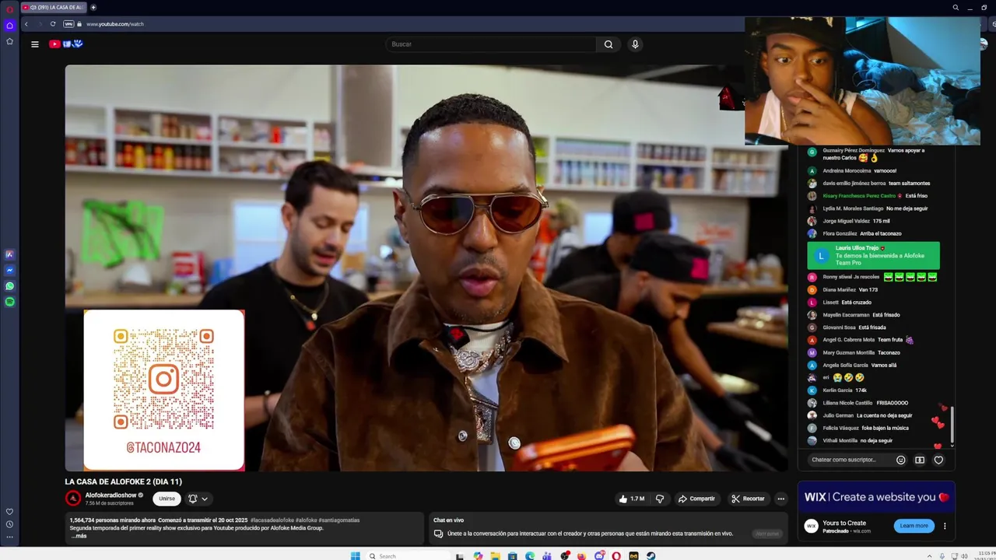Click Learn more on Wix ad
The image size is (996, 560).
point(914,526)
